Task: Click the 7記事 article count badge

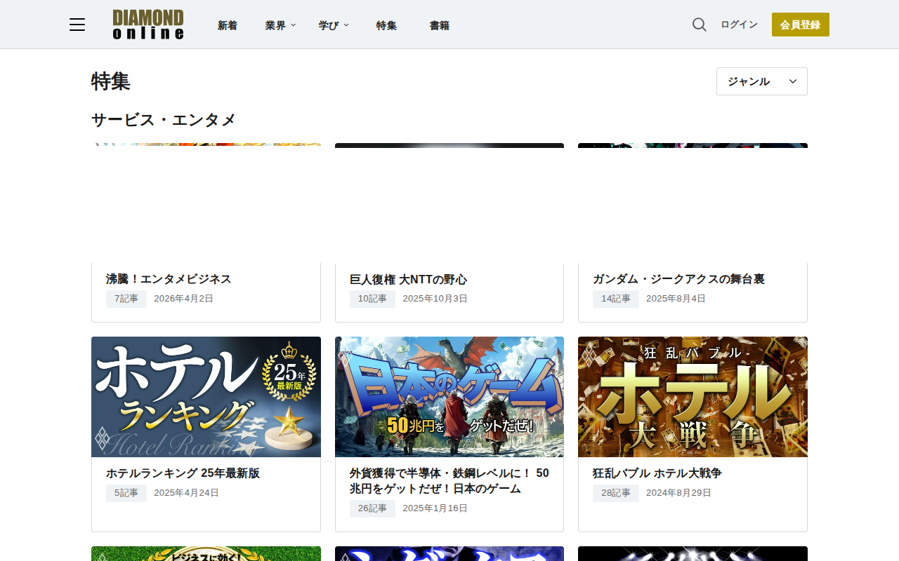Action: (126, 299)
